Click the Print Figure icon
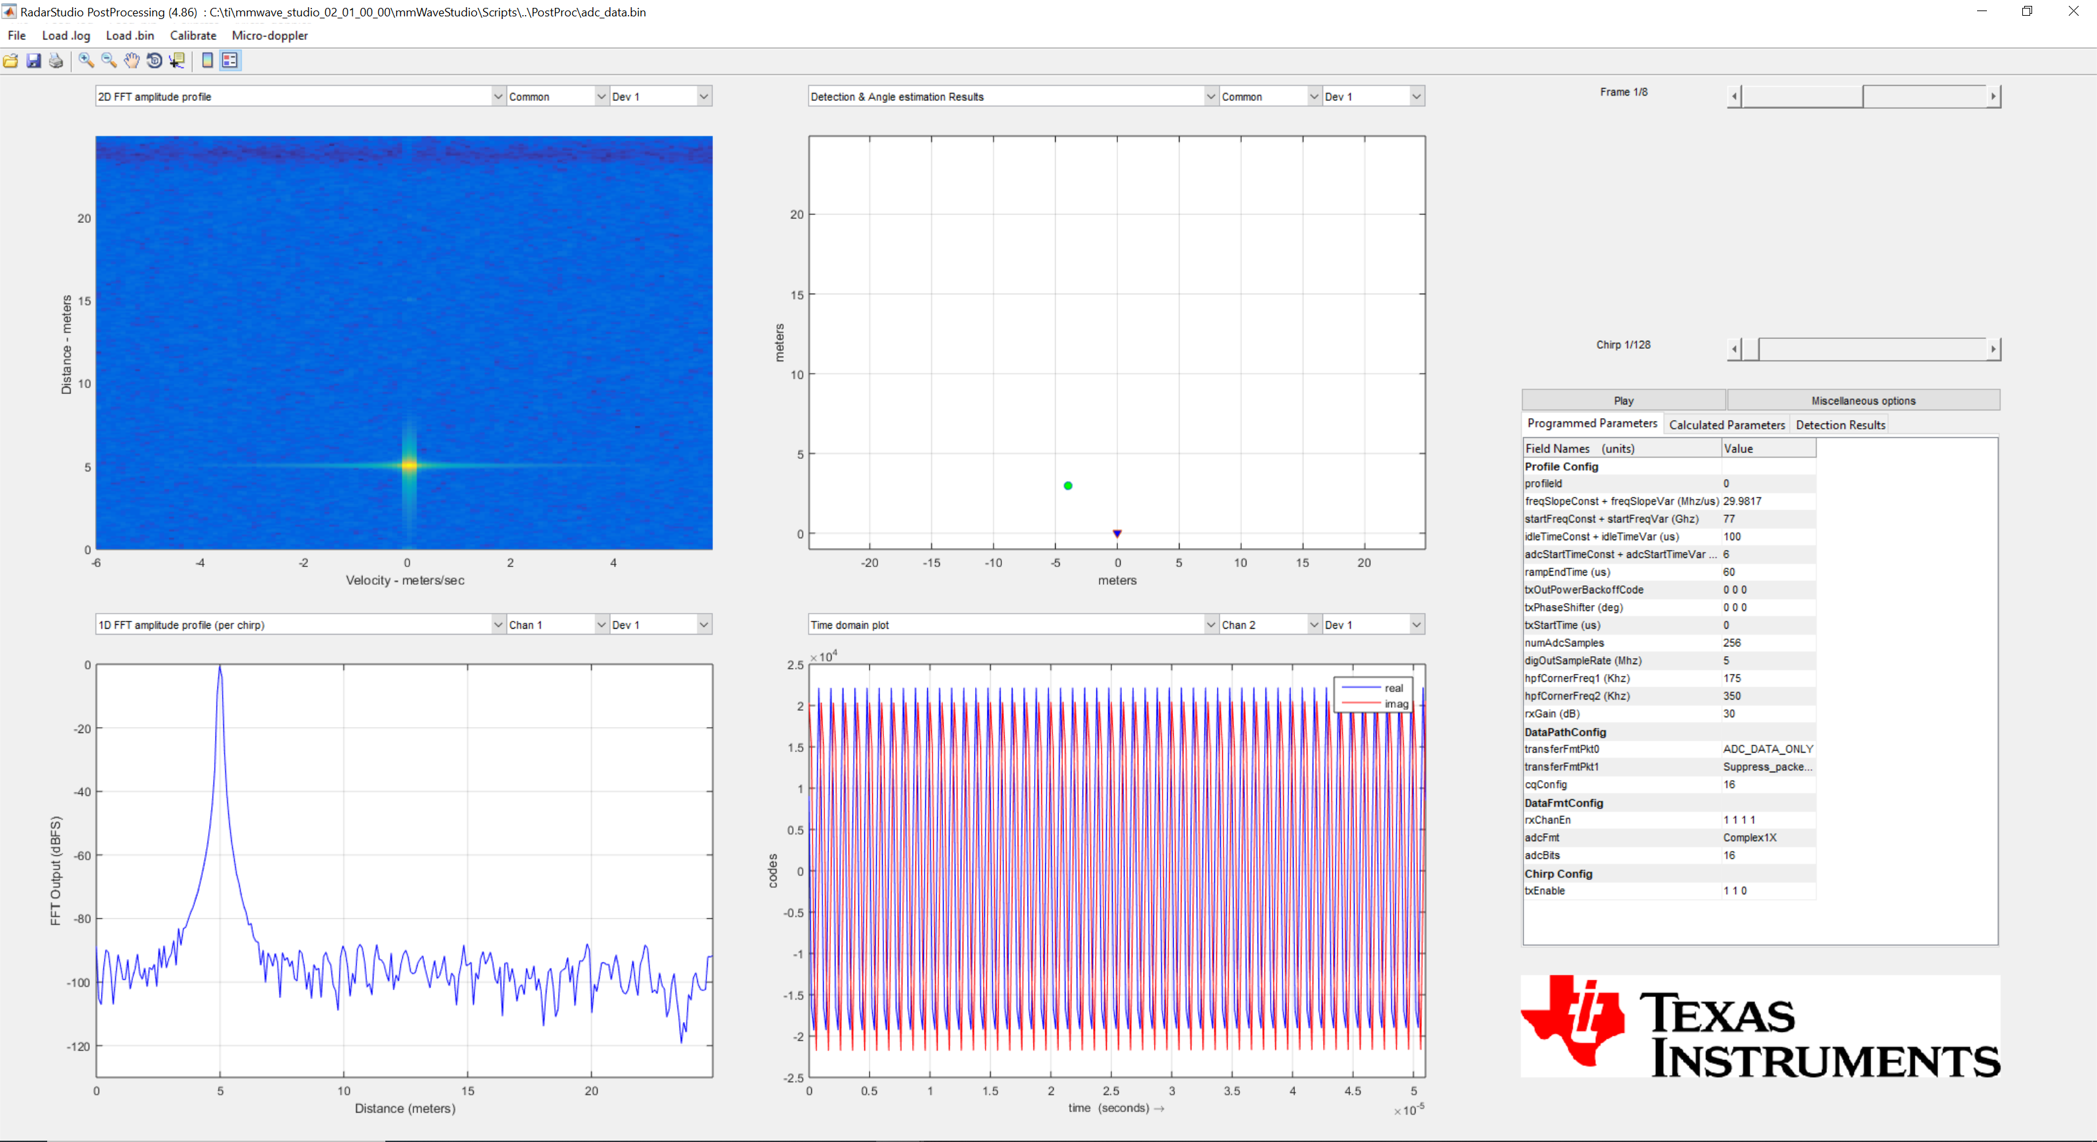 (x=56, y=61)
